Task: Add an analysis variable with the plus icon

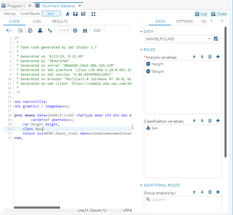Action: (218, 57)
